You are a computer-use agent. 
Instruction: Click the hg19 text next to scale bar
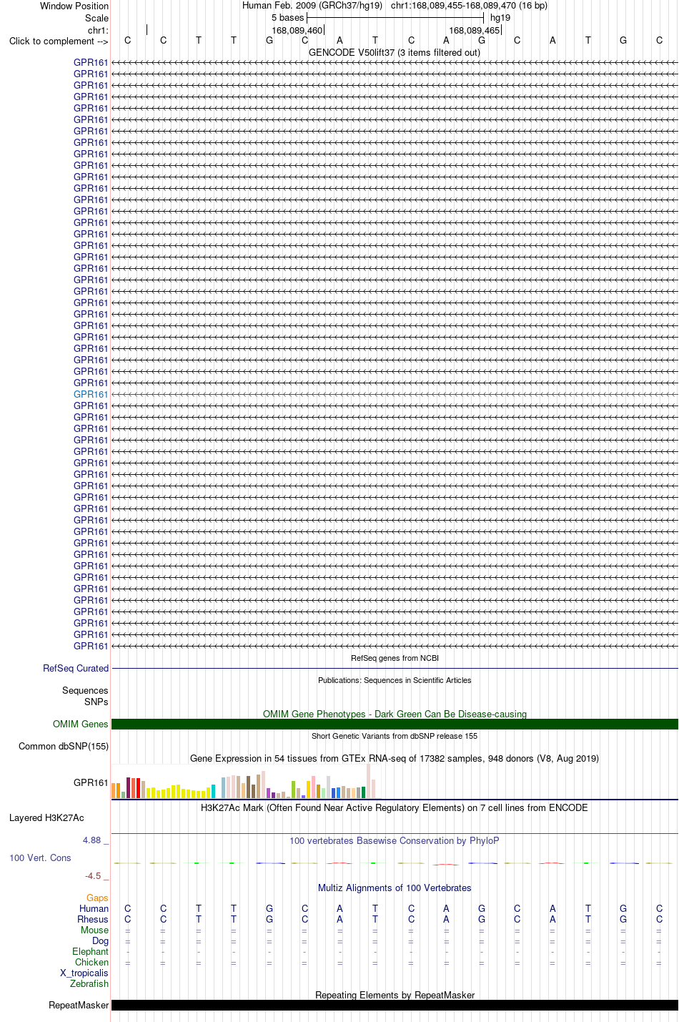tap(500, 17)
